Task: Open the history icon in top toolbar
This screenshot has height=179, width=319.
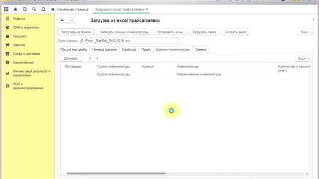Action: (x=25, y=9)
